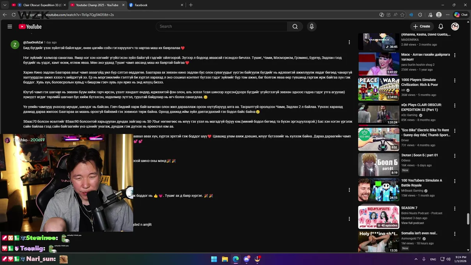Viewport: 471px width, 265px height.
Task: Click the ENG language indicator
Action: tap(433, 259)
